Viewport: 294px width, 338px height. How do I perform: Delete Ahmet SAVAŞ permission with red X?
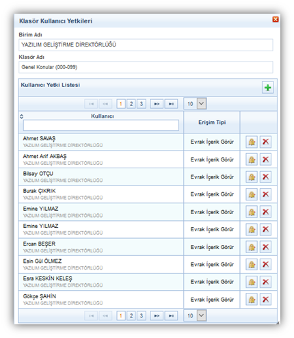(265, 142)
